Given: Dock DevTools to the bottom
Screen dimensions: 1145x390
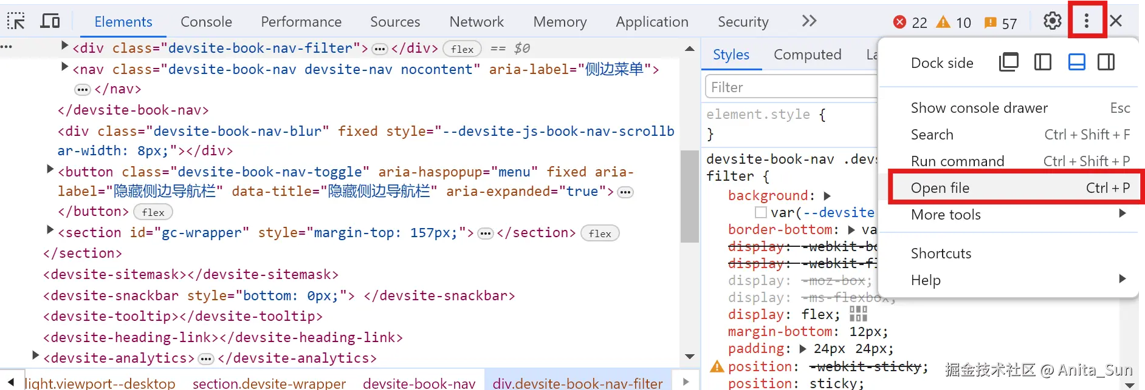Looking at the screenshot, I should [x=1077, y=62].
